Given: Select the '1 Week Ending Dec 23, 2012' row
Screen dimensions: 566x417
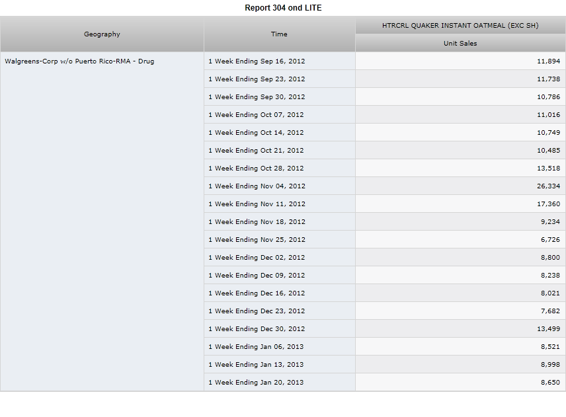Looking at the screenshot, I should [280, 311].
